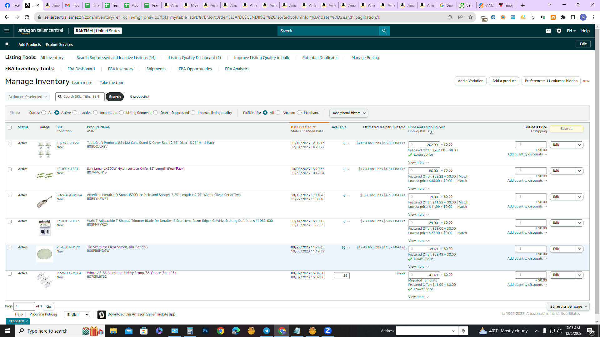Select the Incomplete status radio button
Viewport: 600px width, 337px height.
96,113
